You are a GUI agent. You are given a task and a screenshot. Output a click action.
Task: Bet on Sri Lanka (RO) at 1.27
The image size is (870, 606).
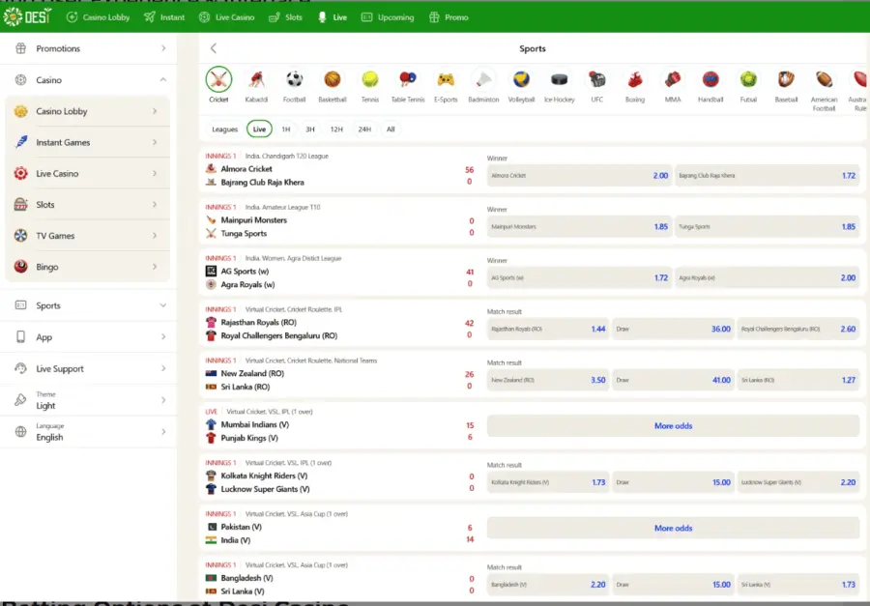click(798, 380)
